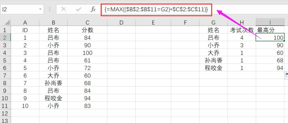Click cell A6 with ID 5

(x=25, y=68)
